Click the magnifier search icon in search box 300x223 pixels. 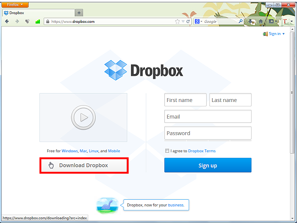[x=241, y=21]
